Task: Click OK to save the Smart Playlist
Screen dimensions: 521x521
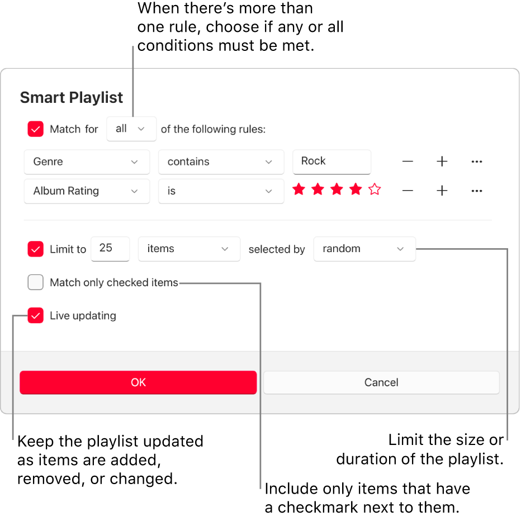Action: pyautogui.click(x=138, y=382)
